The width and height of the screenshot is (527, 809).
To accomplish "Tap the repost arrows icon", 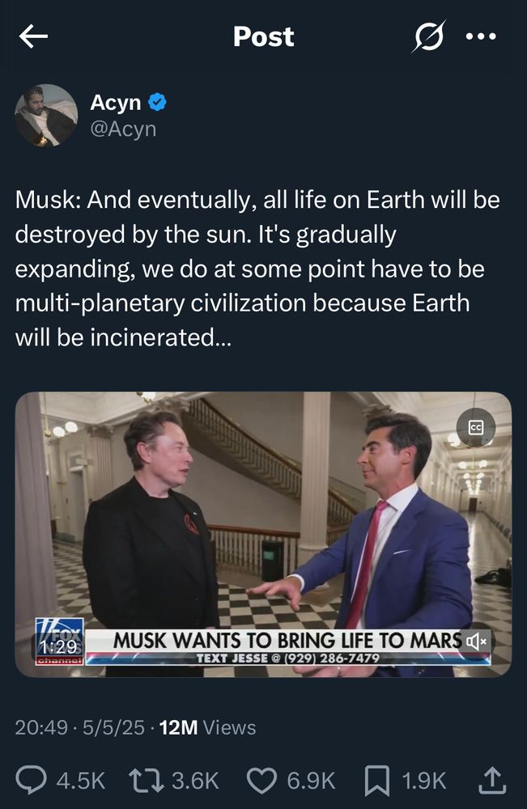I will 146,780.
